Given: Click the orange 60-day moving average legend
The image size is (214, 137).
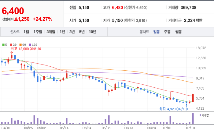Looking at the screenshot, I should [x=23, y=44].
